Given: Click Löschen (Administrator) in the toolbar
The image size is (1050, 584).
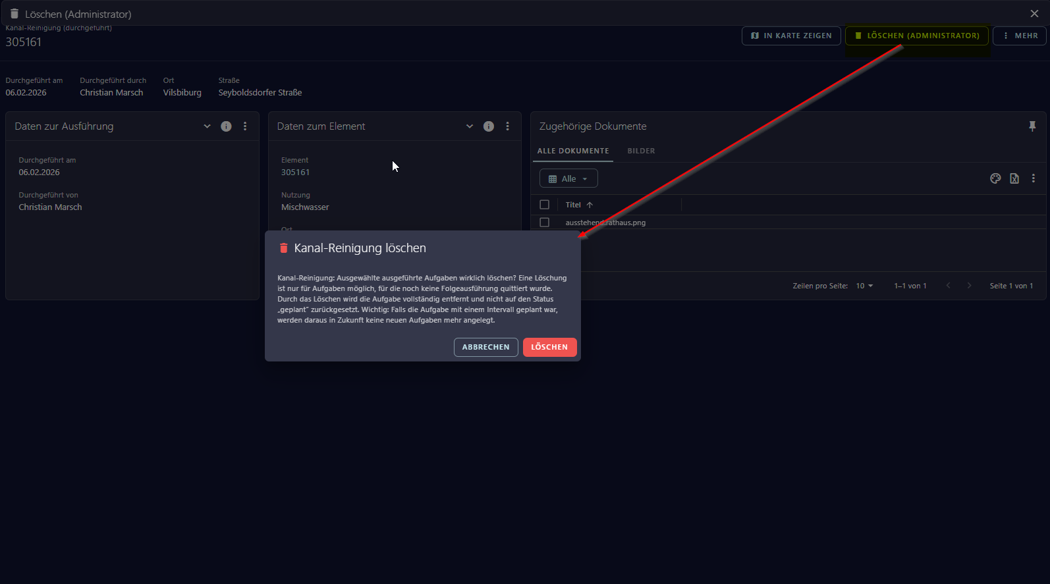Looking at the screenshot, I should (917, 36).
